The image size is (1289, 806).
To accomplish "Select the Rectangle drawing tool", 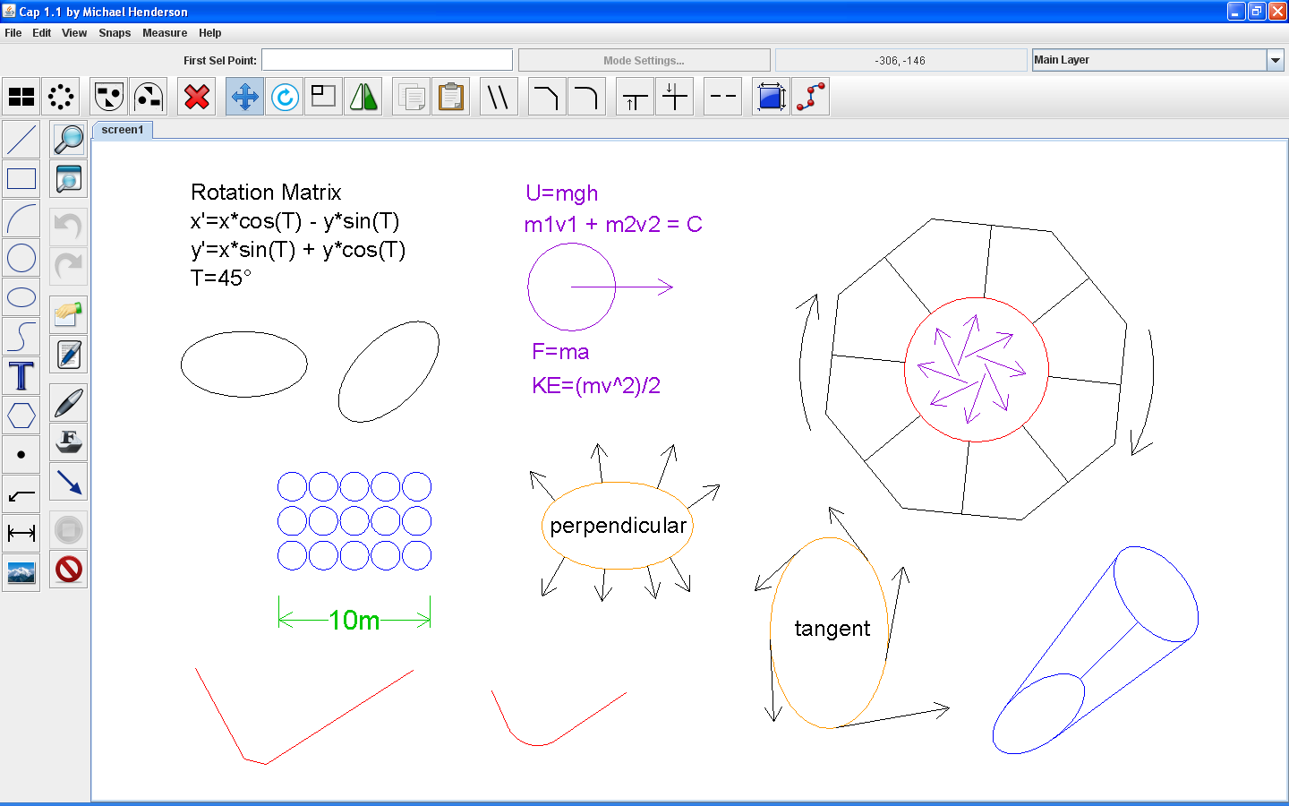I will tap(21, 179).
